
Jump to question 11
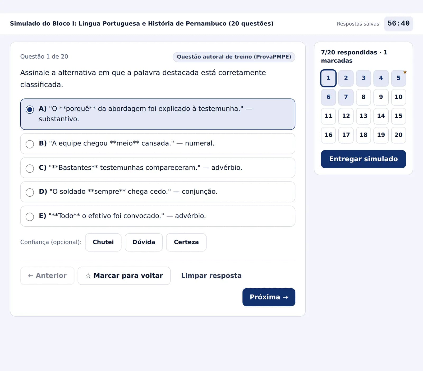tap(328, 116)
